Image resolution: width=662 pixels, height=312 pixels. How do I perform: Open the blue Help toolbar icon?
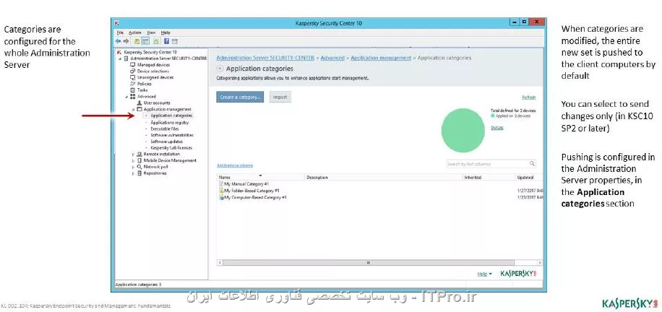click(167, 41)
